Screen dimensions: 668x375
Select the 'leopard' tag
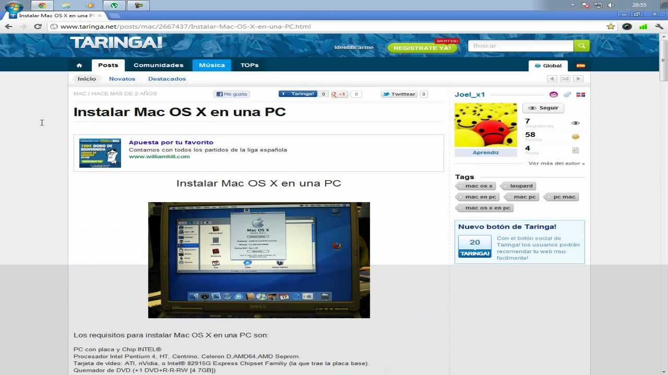point(518,186)
